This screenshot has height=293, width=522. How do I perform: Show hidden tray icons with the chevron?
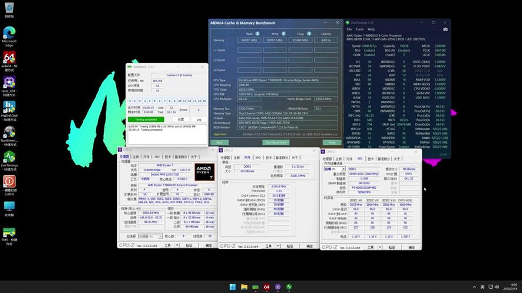pyautogui.click(x=474, y=287)
